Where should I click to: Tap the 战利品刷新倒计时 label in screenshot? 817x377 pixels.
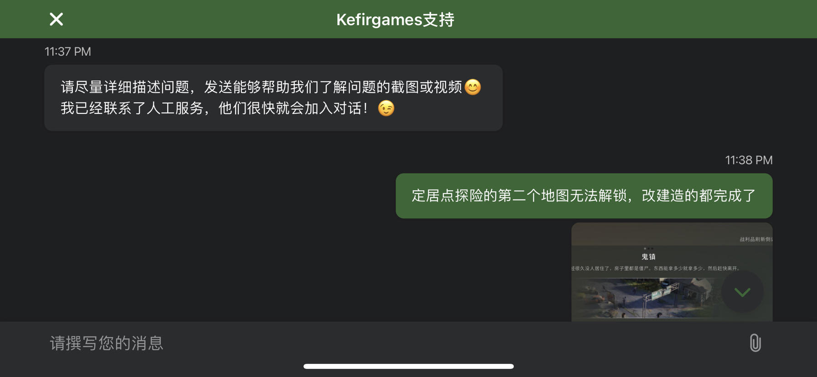[x=756, y=239]
